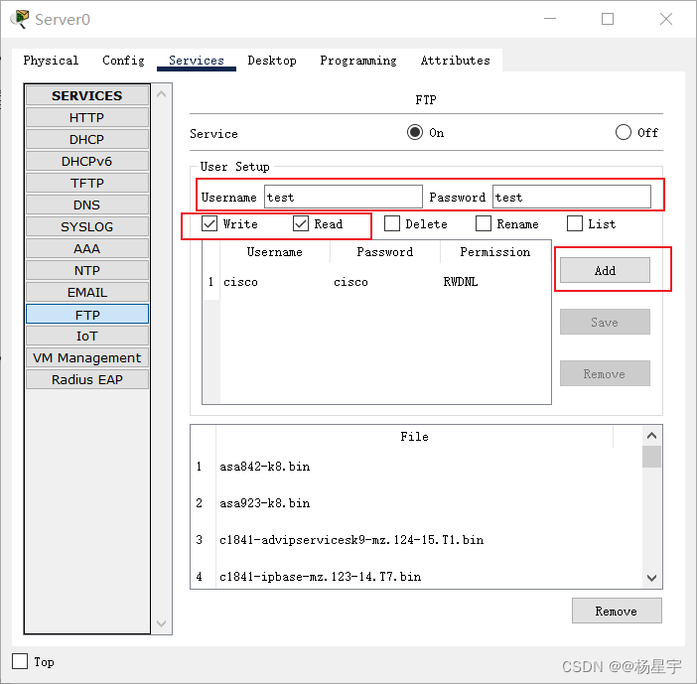Choose the DHCPv6 service
697x684 pixels.
pos(87,162)
